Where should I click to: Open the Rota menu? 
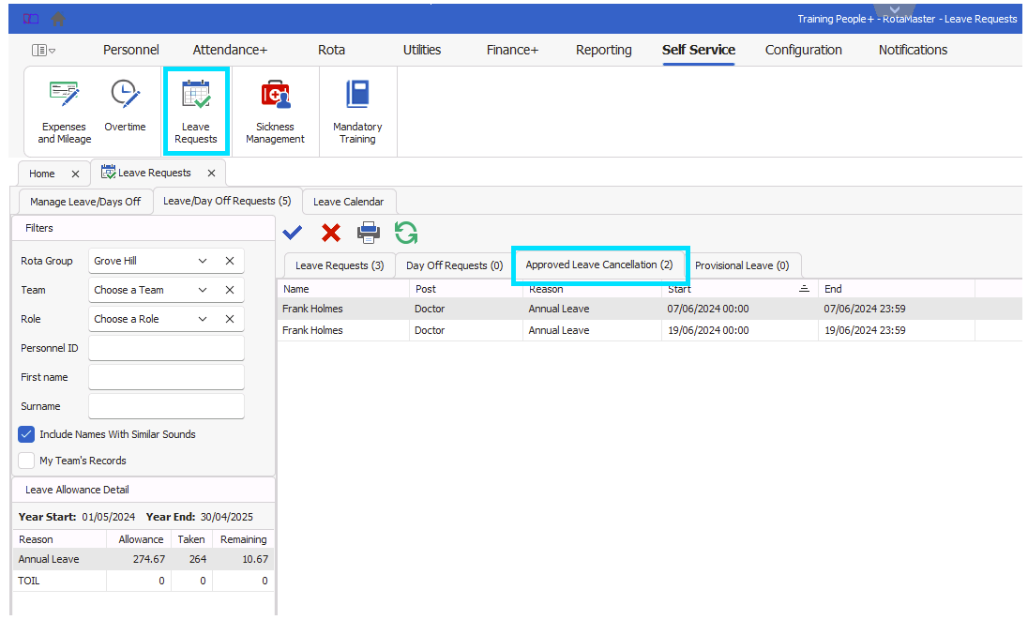[332, 50]
